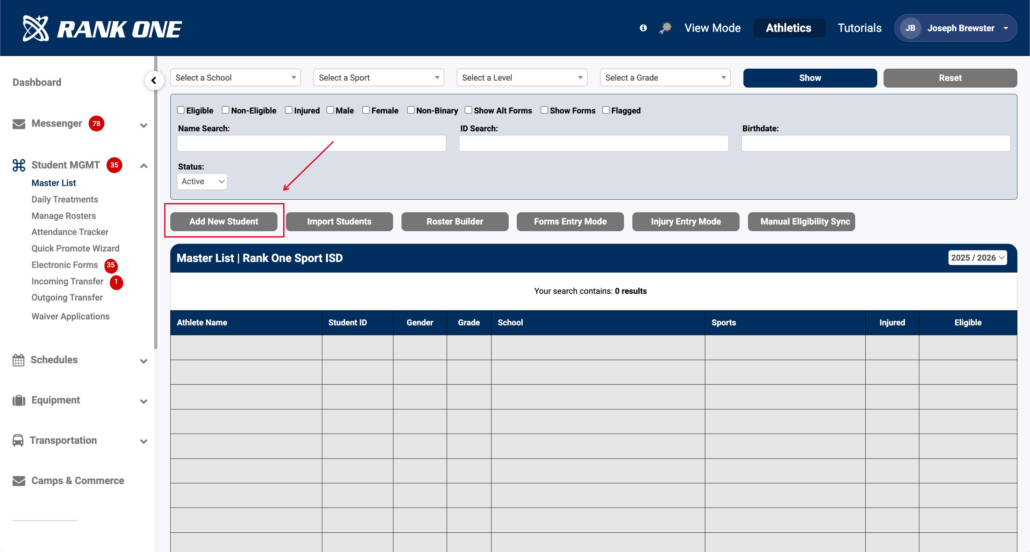Open the Select a Sport dropdown
This screenshot has height=552, width=1030.
tap(379, 77)
